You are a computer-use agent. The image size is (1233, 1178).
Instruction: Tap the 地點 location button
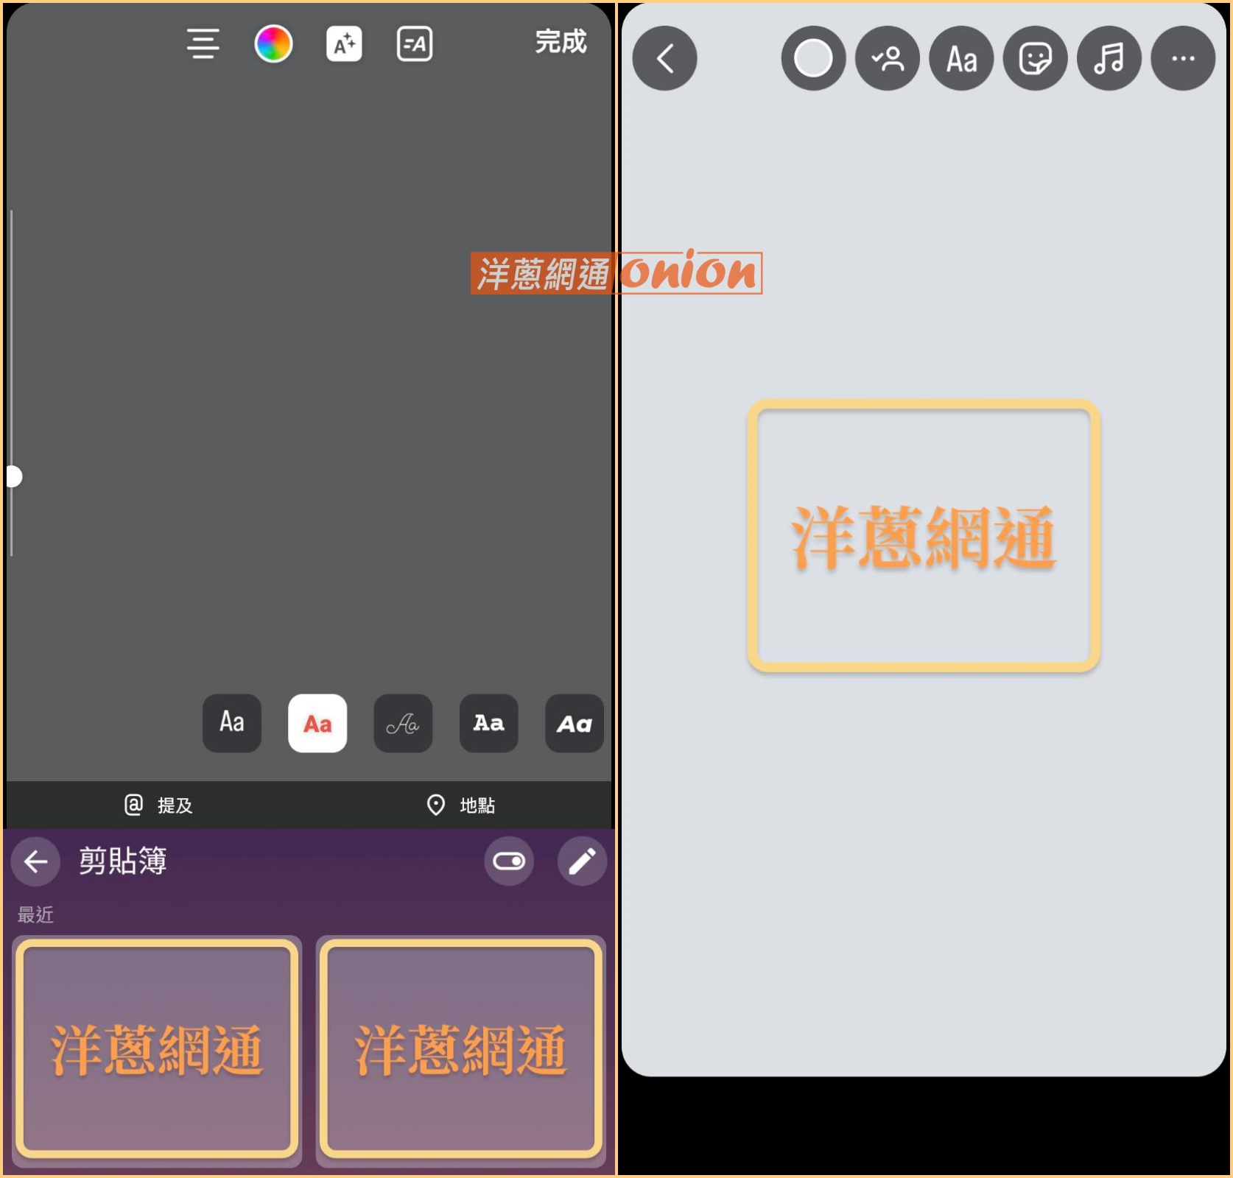(461, 805)
